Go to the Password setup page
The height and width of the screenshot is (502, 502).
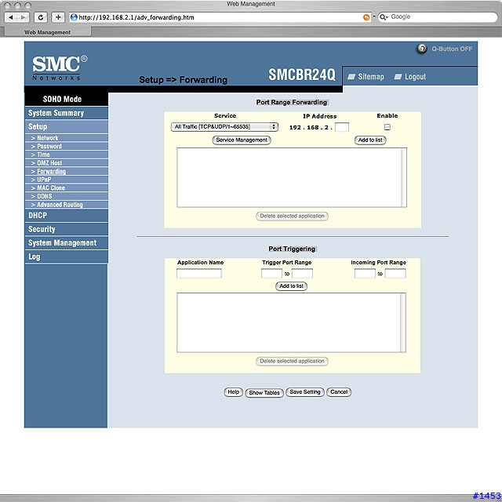[x=49, y=147]
